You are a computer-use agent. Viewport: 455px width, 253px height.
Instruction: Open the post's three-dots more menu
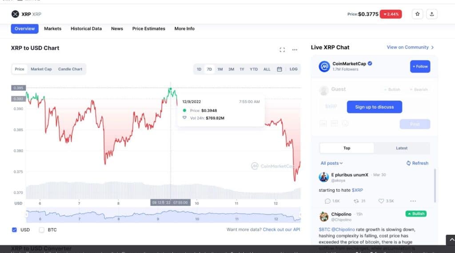click(413, 201)
